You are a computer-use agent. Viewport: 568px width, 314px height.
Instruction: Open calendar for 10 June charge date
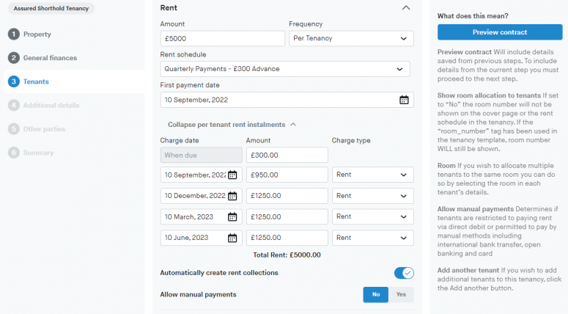(232, 238)
